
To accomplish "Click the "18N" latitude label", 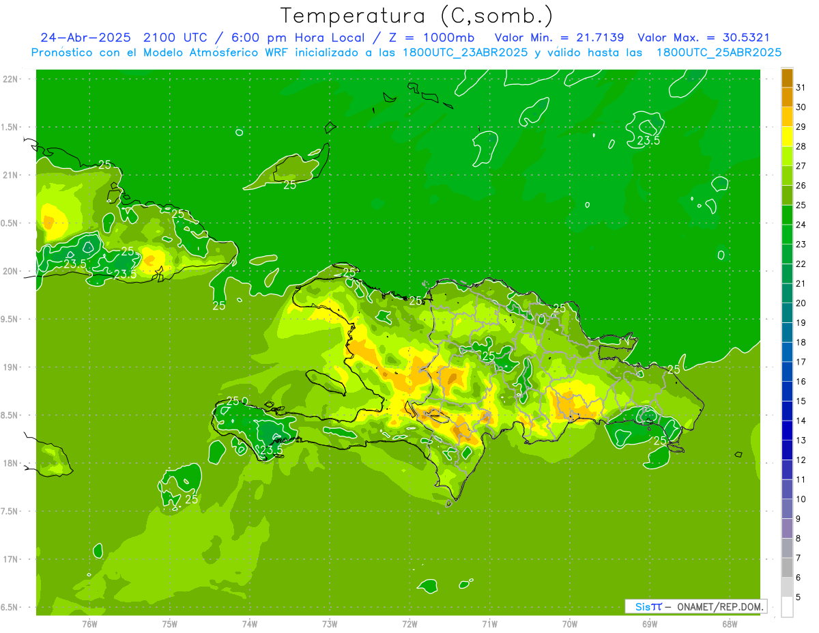I will tap(11, 463).
